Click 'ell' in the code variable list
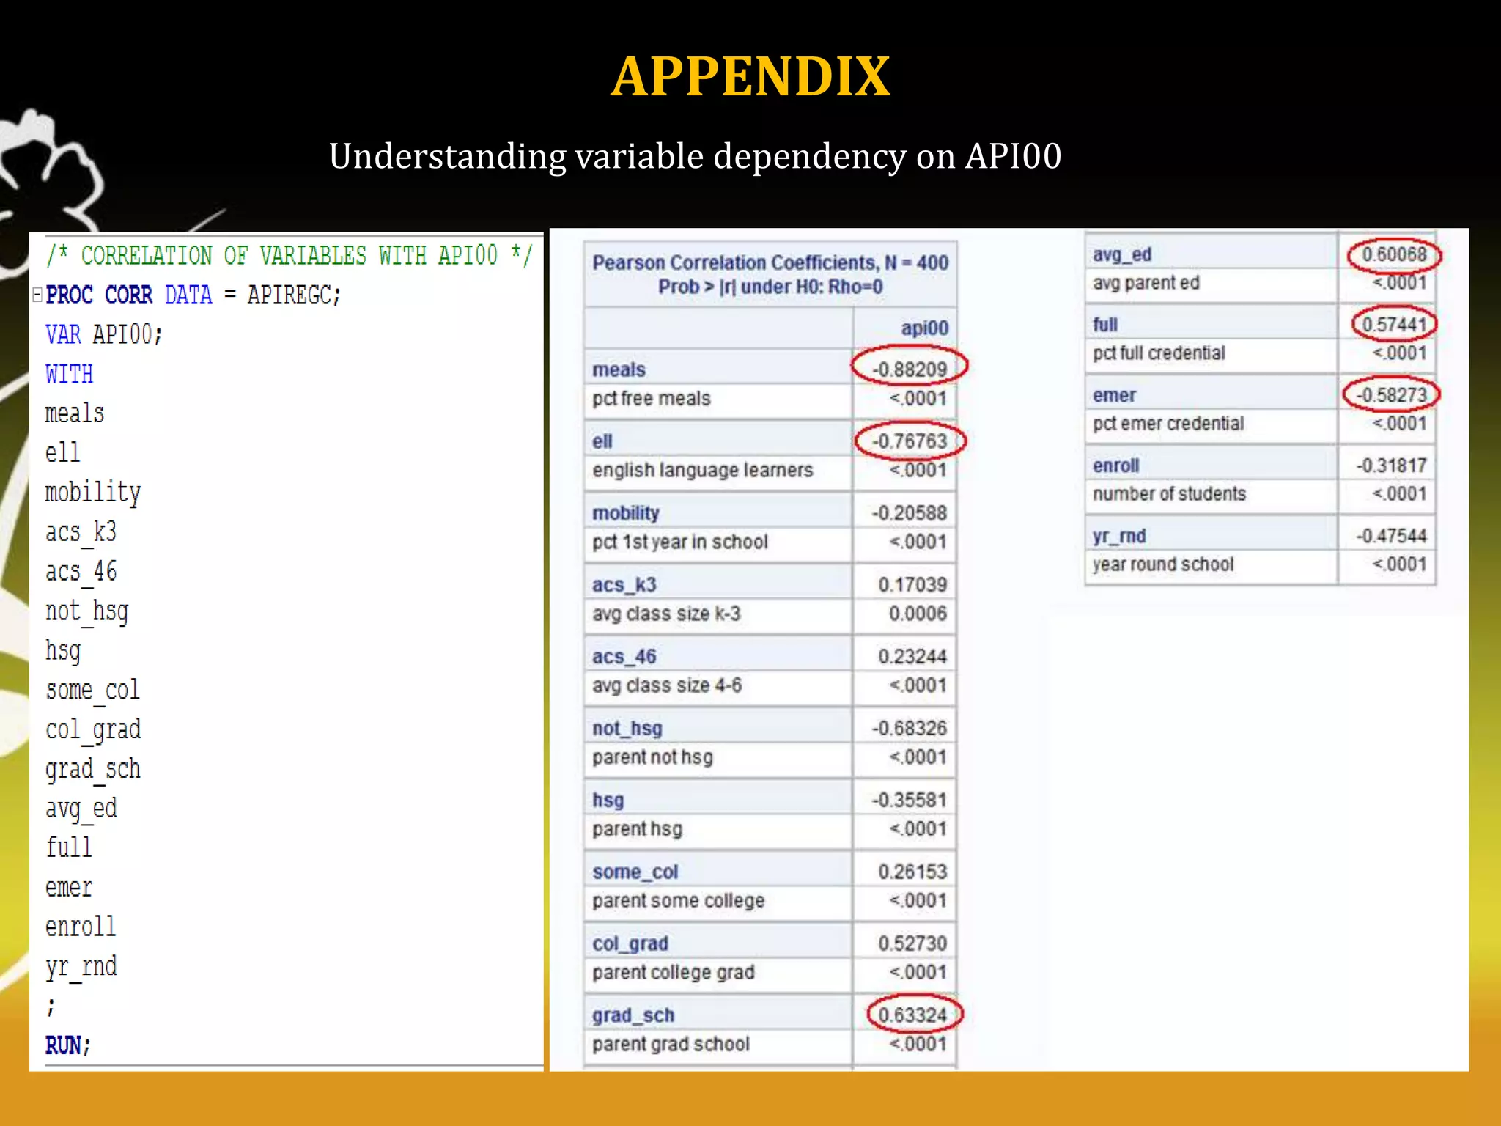This screenshot has height=1126, width=1501. pos(62,452)
